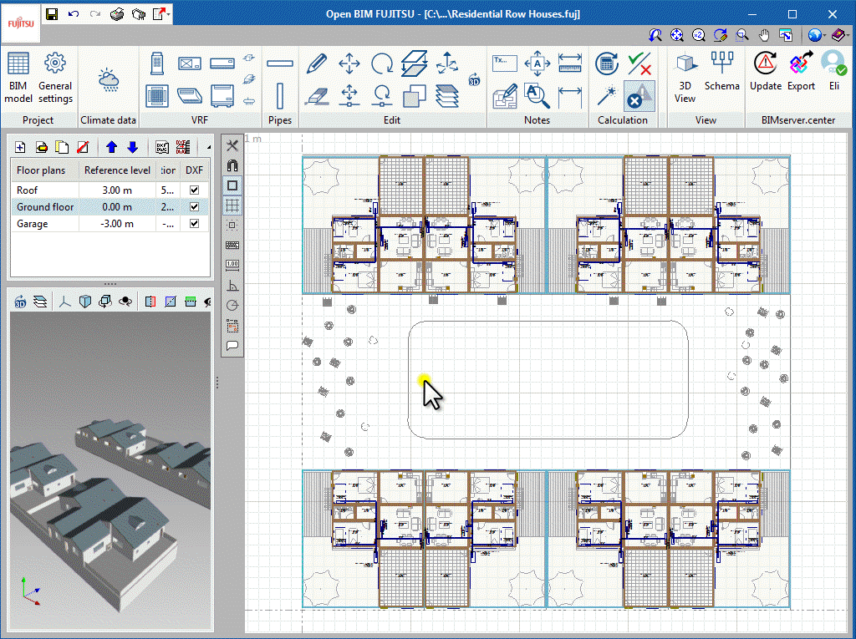This screenshot has width=856, height=639.
Task: Switch to the 3D View
Action: point(685,71)
